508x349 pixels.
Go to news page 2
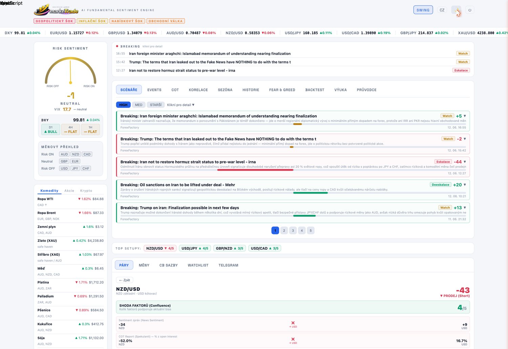pyautogui.click(x=284, y=231)
